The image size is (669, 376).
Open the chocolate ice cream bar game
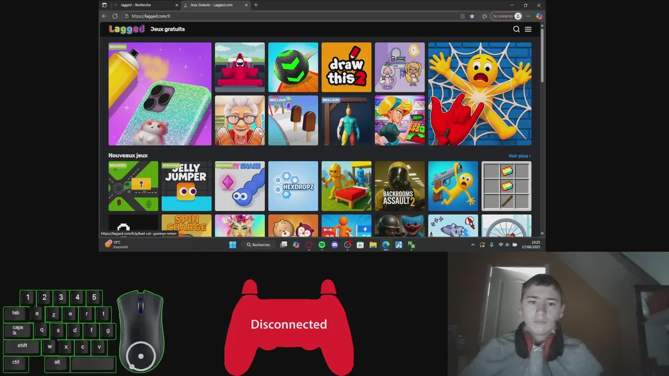click(x=293, y=121)
